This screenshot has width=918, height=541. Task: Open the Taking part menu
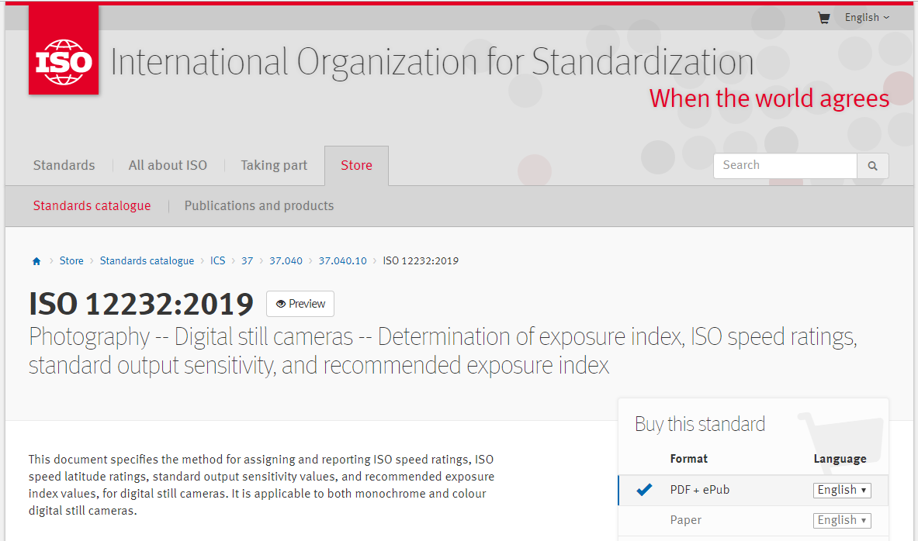click(x=274, y=166)
